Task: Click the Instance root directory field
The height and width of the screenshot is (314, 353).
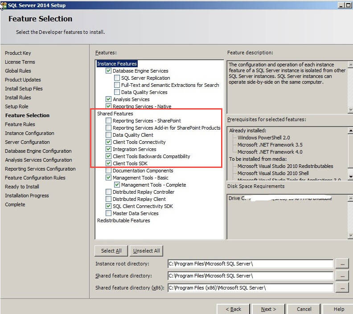Action: 250,264
